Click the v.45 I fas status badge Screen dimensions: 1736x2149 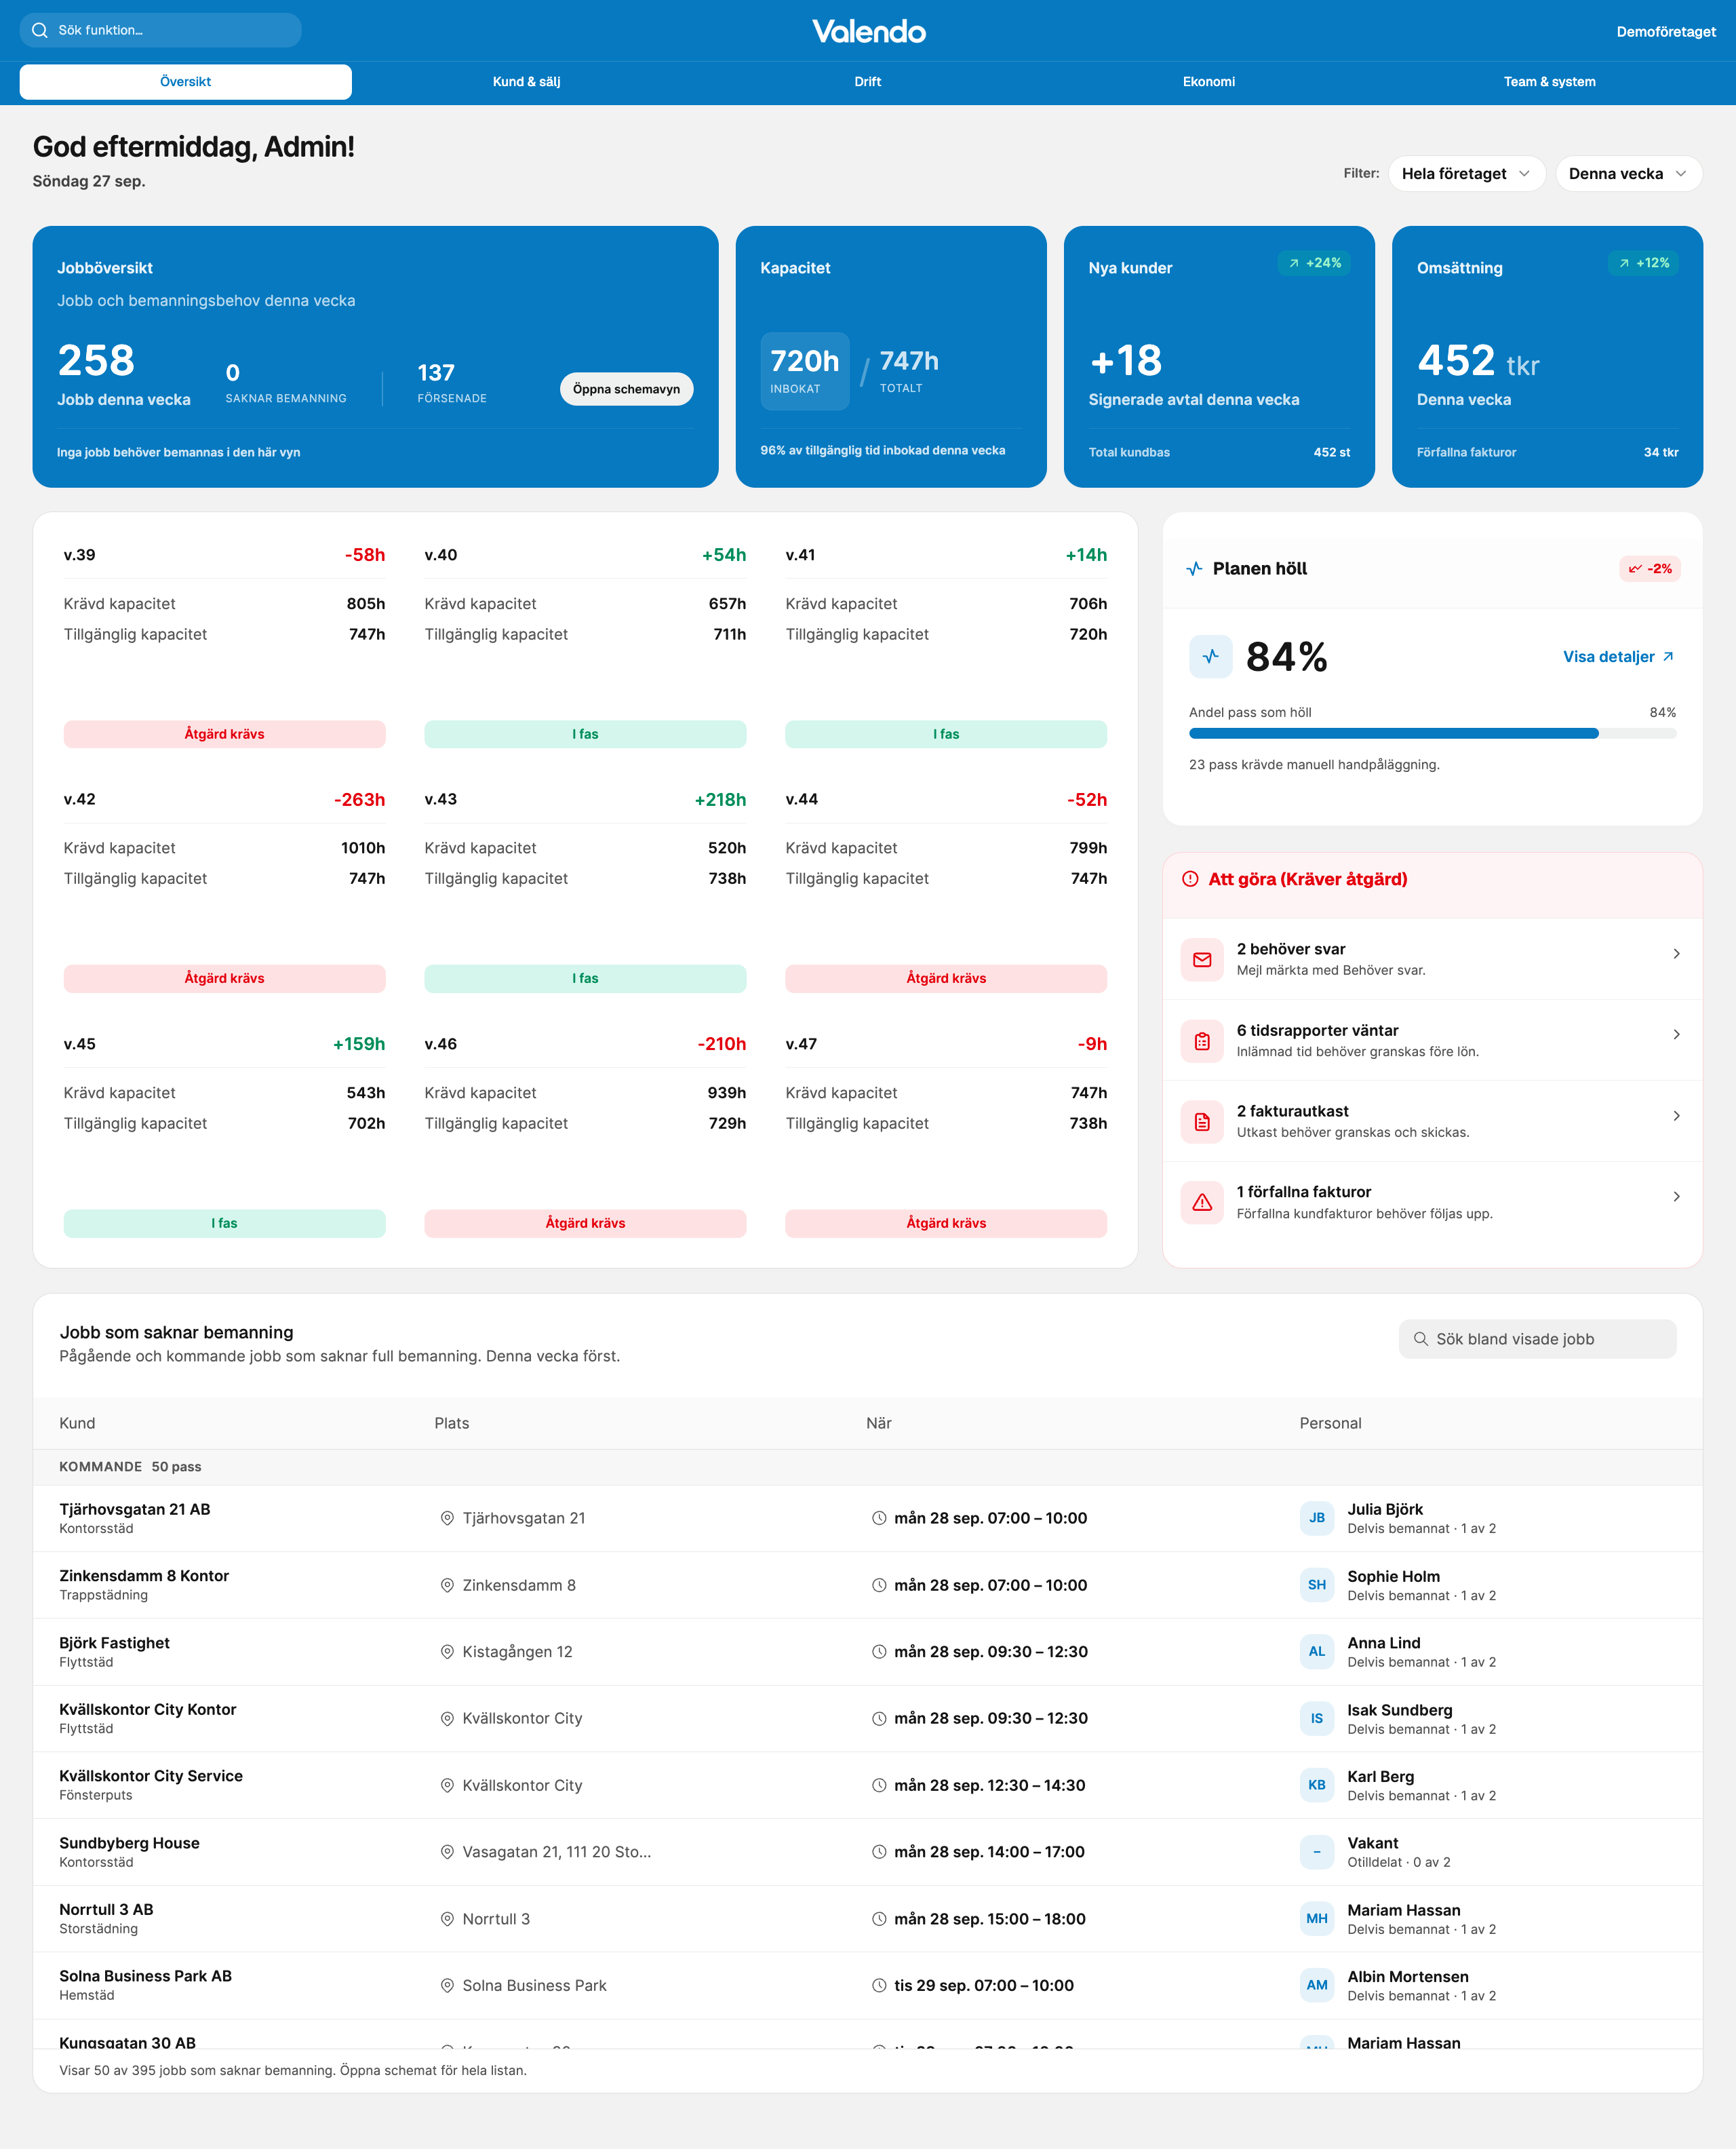click(x=224, y=1224)
